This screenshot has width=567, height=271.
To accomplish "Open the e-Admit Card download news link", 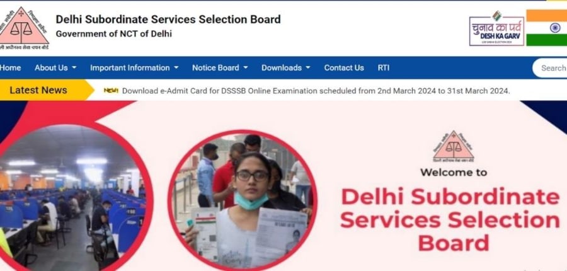I will [316, 91].
